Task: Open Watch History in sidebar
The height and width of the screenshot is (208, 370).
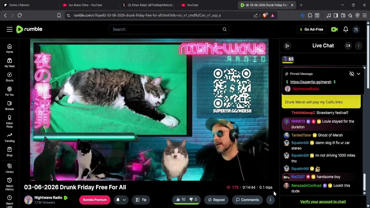Action: 10,184
